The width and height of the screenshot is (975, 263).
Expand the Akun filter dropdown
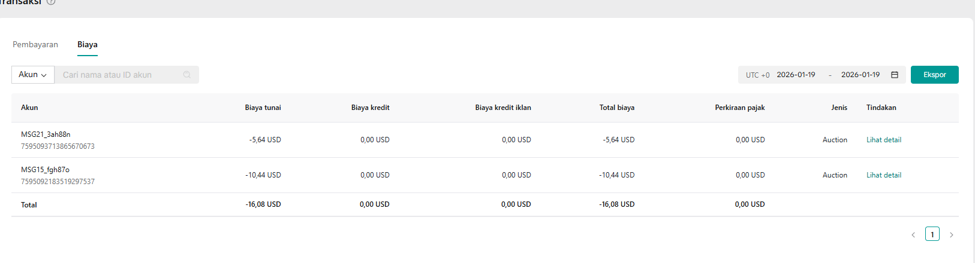pos(33,75)
